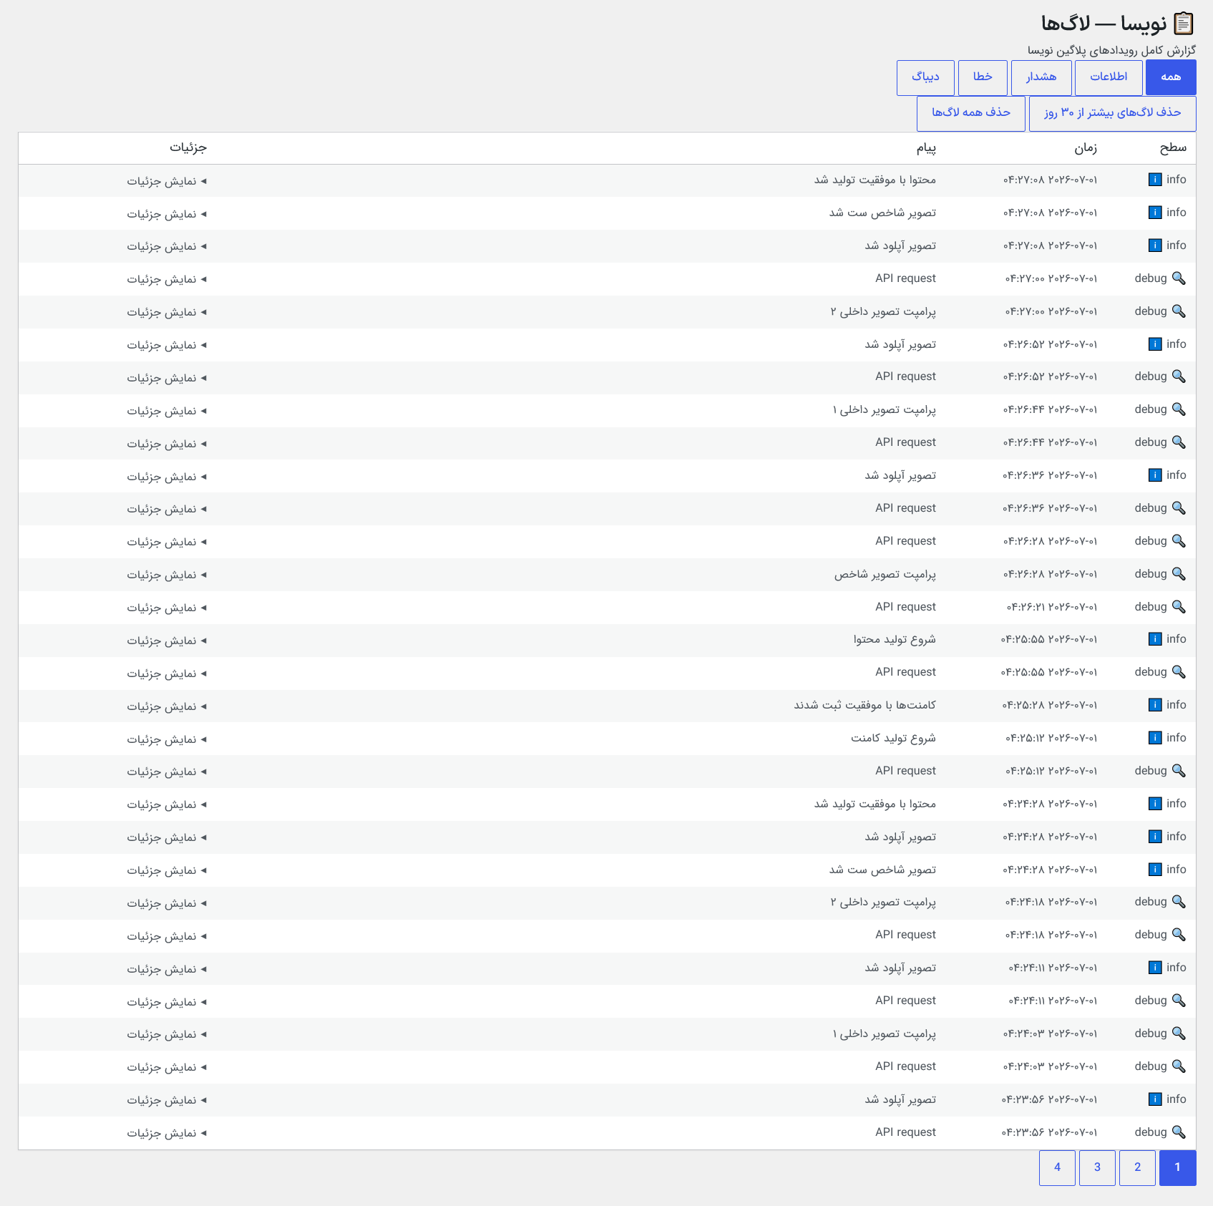This screenshot has height=1206, width=1213.
Task: Click debug magnifier icon of 04:26:28 پرامپت تصویر شاخص row
Action: pos(1179,574)
